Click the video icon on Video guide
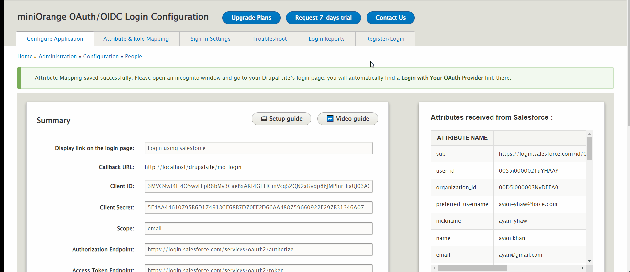This screenshot has height=272, width=630. pyautogui.click(x=330, y=119)
